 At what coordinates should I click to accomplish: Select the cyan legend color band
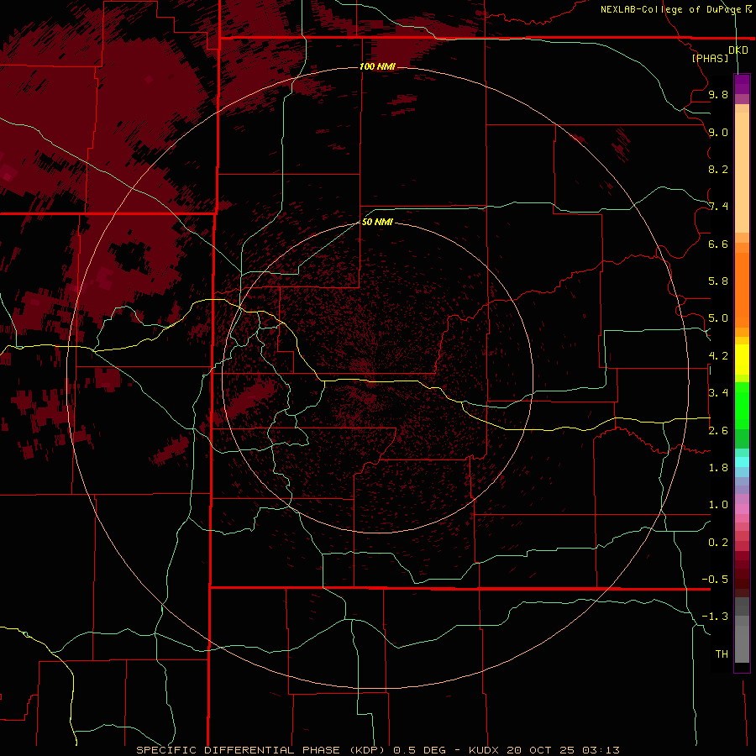pyautogui.click(x=742, y=462)
